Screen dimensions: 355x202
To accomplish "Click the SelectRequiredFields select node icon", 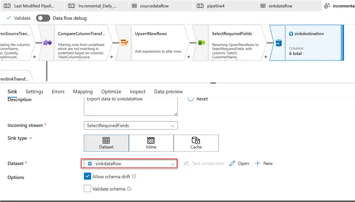I will [x=201, y=43].
